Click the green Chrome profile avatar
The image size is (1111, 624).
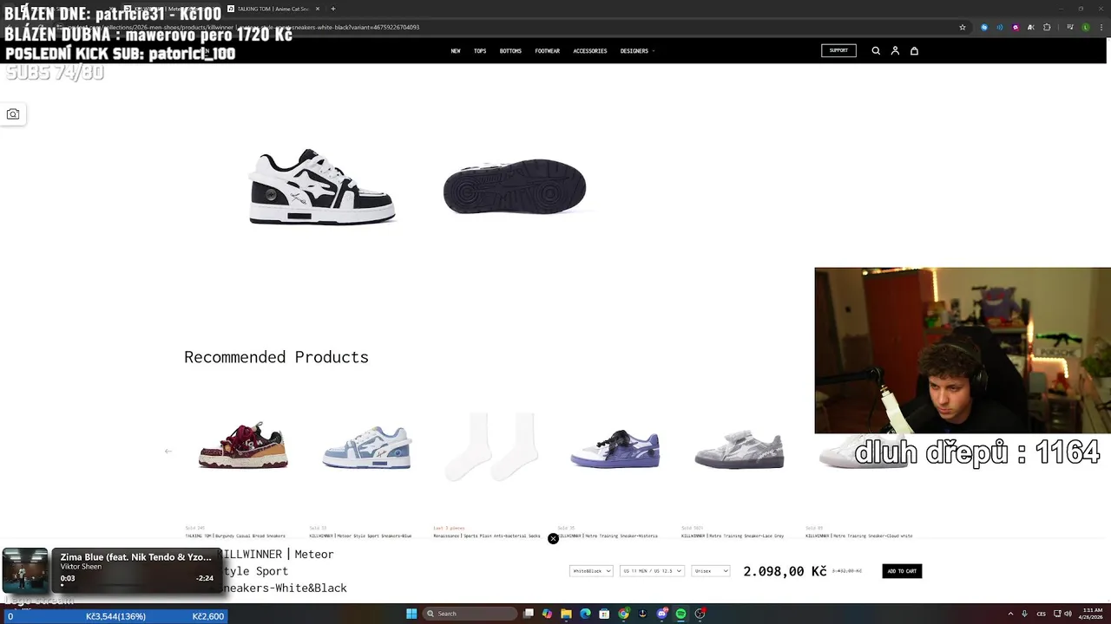(x=1085, y=27)
